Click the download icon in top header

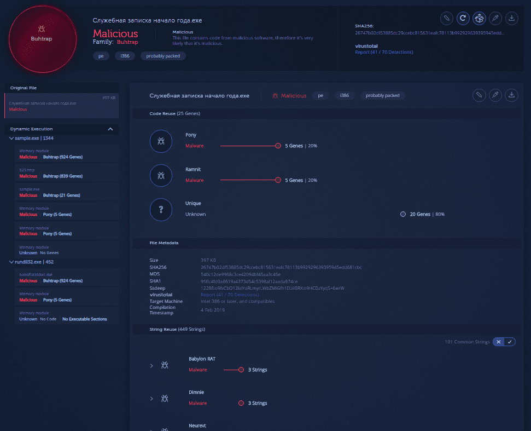pos(512,18)
